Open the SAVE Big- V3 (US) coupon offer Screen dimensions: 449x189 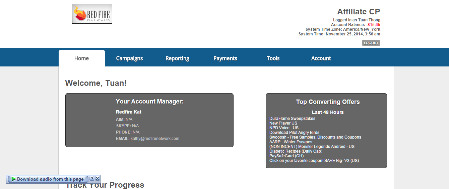[314, 161]
